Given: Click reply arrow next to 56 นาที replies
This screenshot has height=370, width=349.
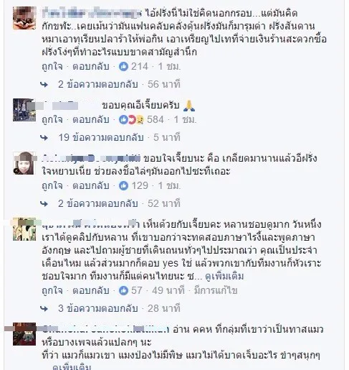Looking at the screenshot, I should 44,84.
